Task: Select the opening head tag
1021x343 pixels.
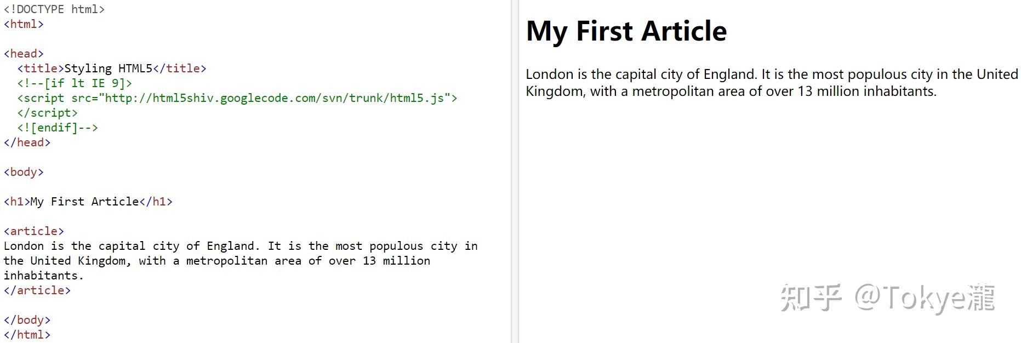Action: (x=24, y=54)
